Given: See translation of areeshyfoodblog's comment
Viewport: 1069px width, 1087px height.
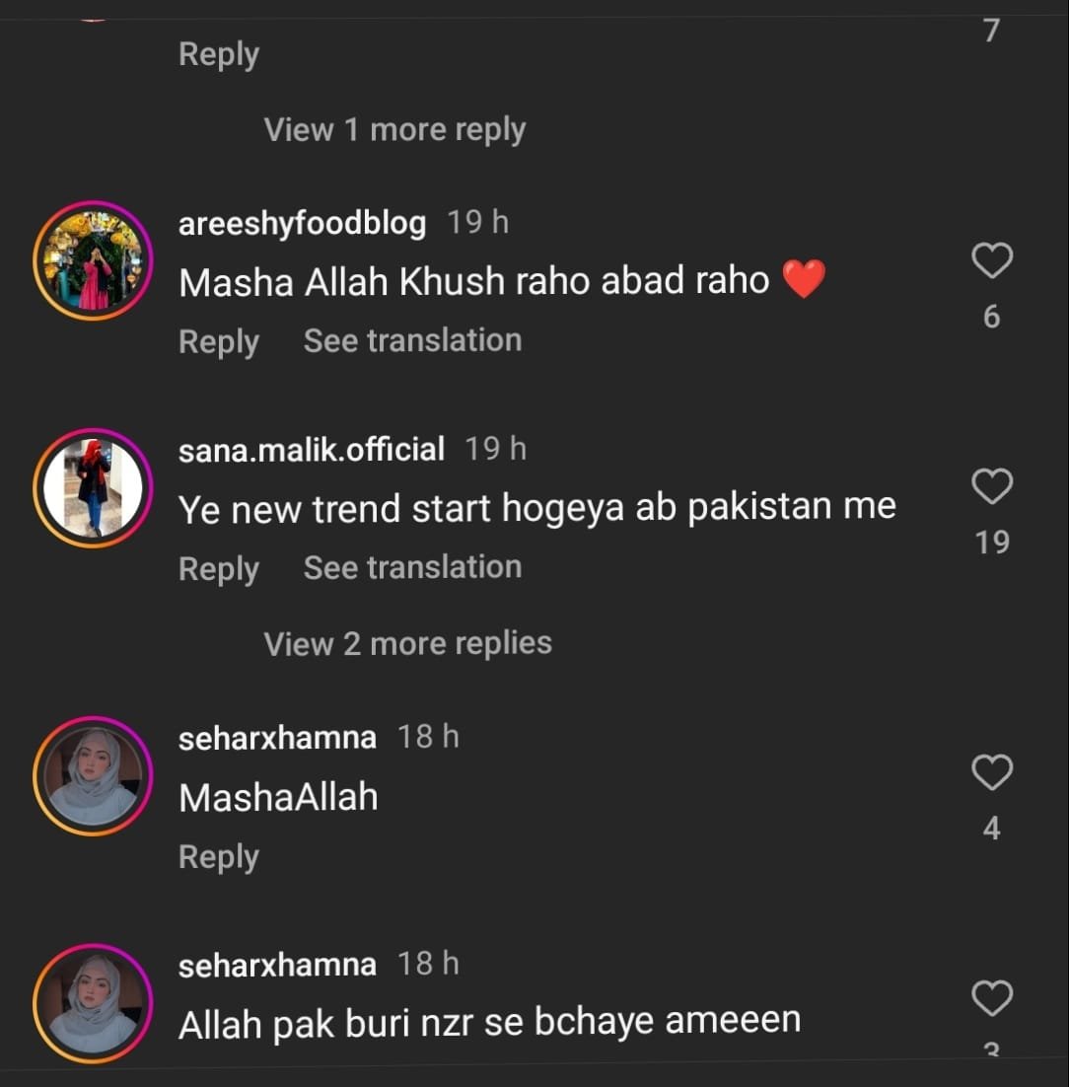Looking at the screenshot, I should (x=412, y=340).
